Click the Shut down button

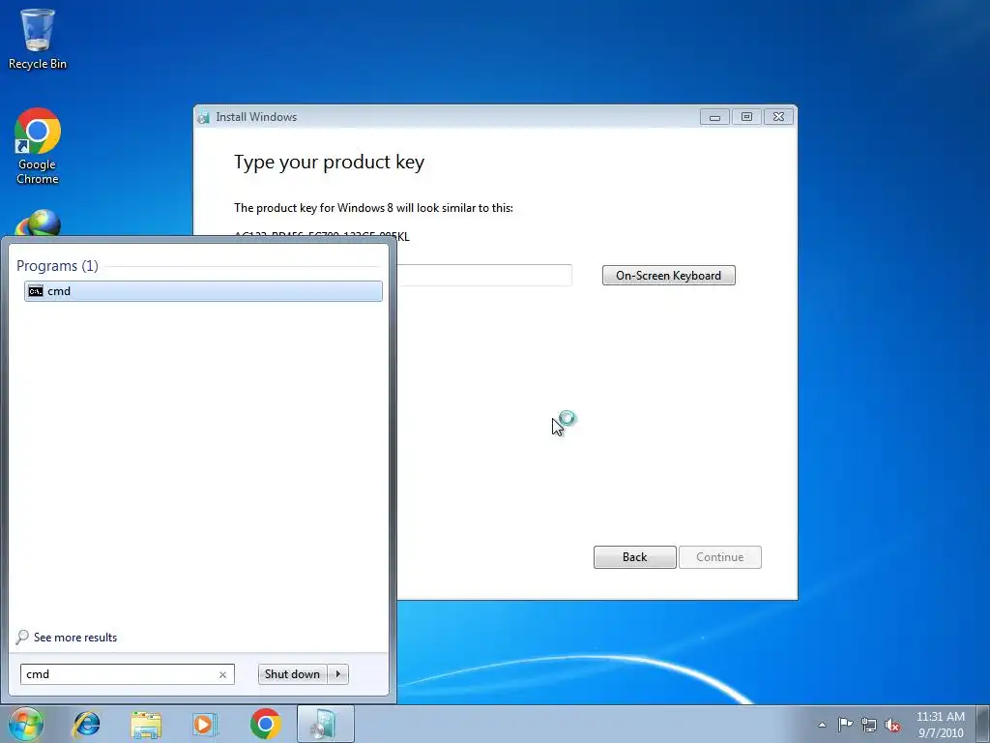click(x=292, y=674)
